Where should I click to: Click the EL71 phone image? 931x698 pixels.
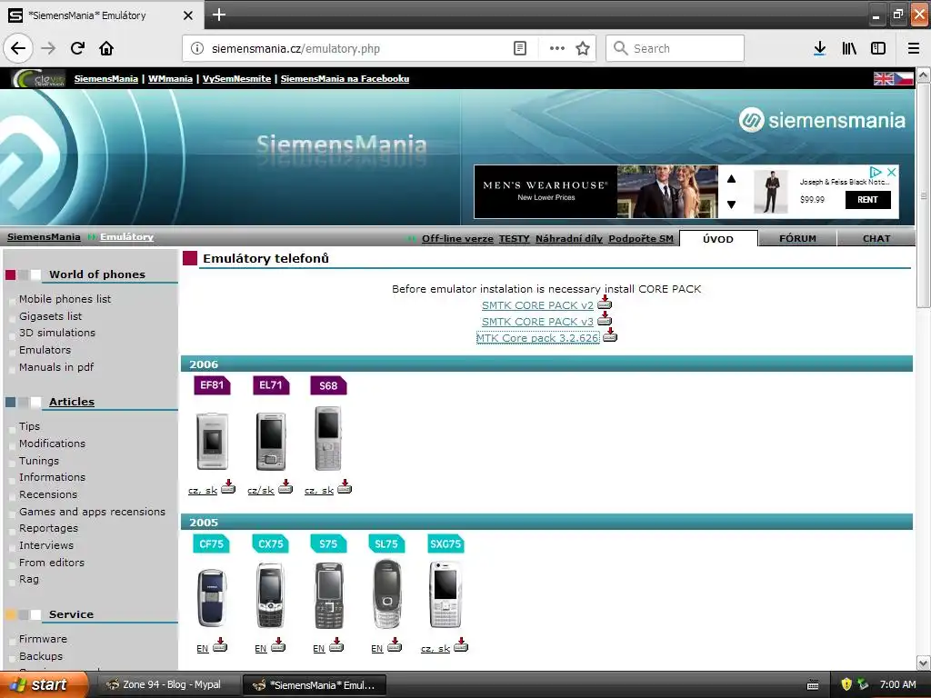(271, 442)
